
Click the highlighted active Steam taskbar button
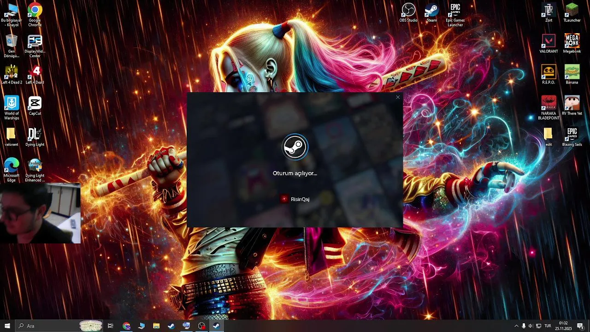[x=217, y=326]
